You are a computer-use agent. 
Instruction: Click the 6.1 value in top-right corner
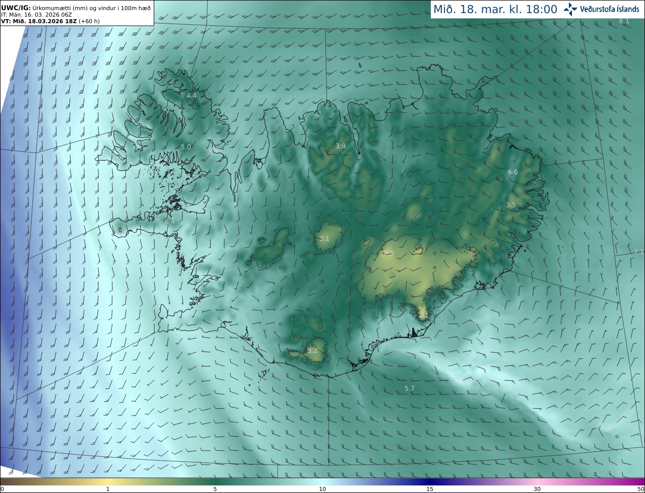click(624, 21)
